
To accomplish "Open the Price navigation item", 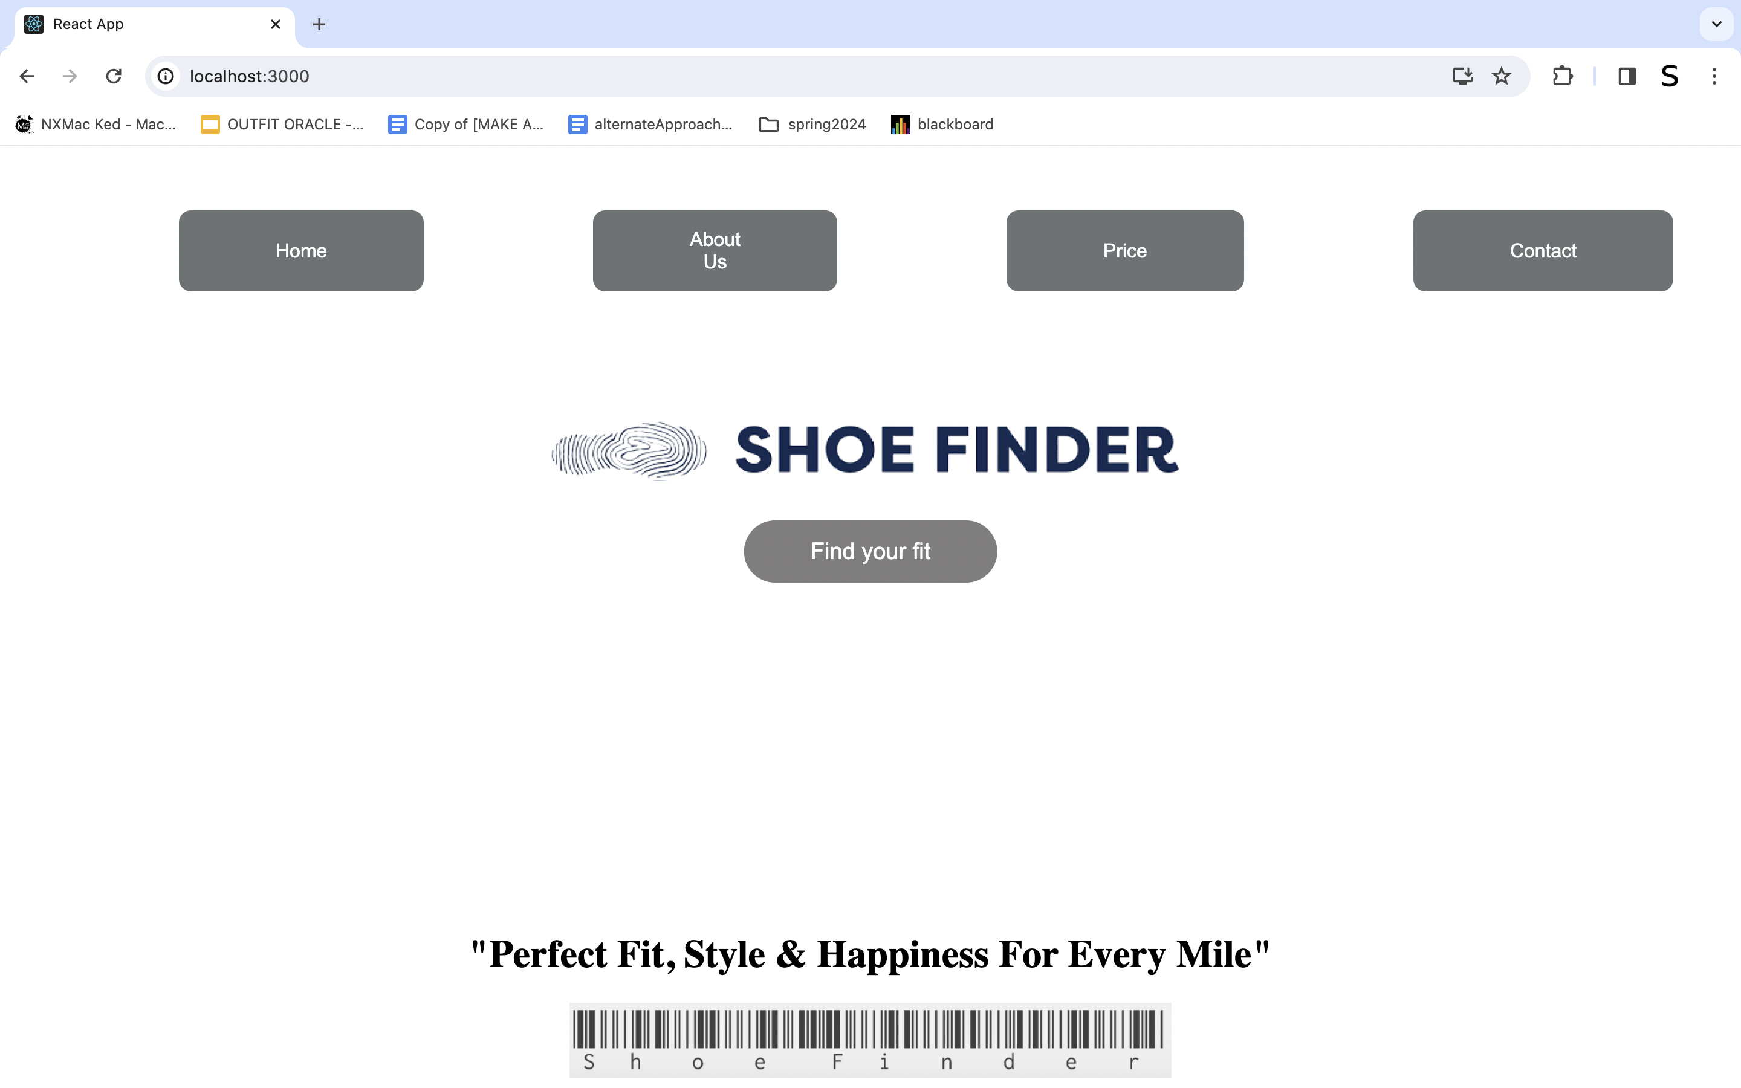I will (x=1124, y=250).
